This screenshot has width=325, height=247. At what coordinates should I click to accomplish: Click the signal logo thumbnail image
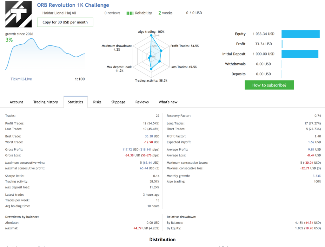click(18, 14)
